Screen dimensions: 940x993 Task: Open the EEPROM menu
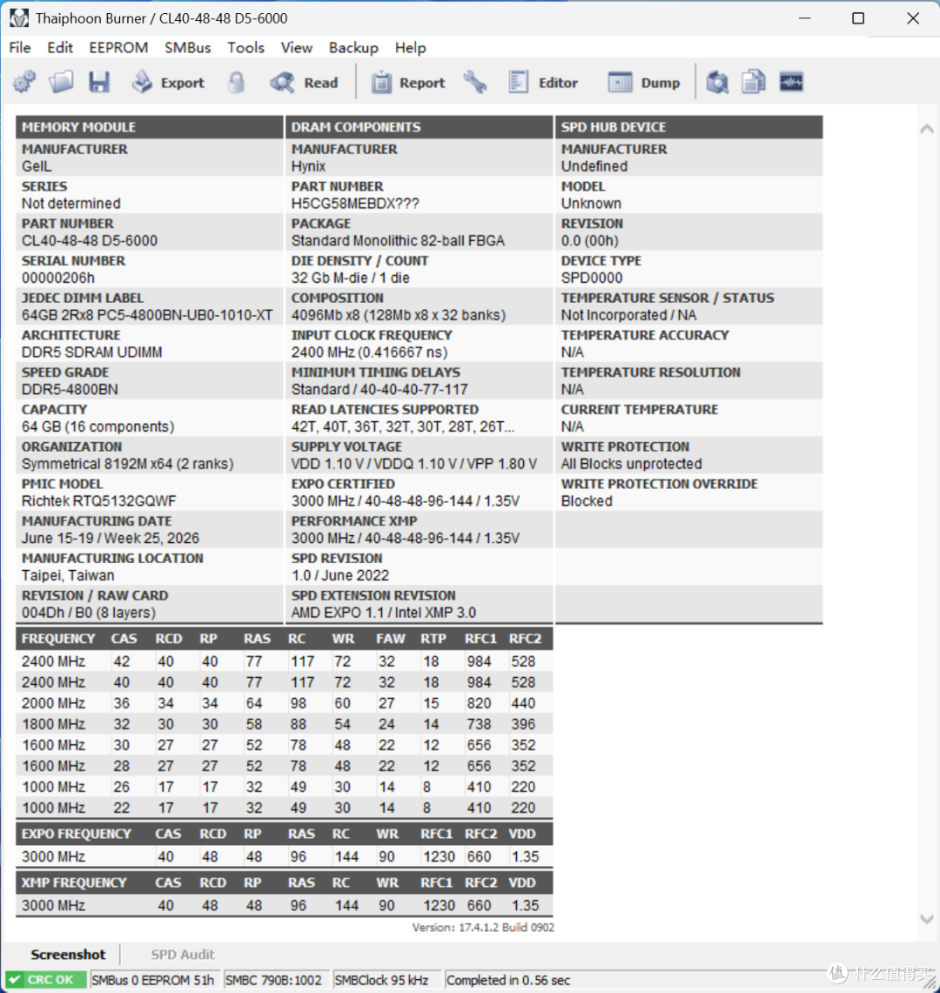click(118, 48)
